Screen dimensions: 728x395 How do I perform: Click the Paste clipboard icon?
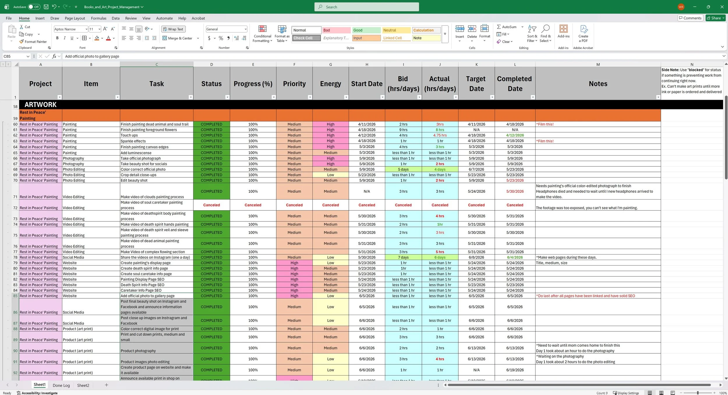tap(12, 29)
